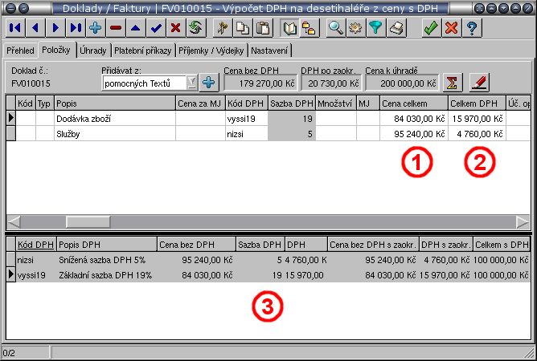Click the blue question mark help icon
537x361 pixels.
(x=472, y=29)
